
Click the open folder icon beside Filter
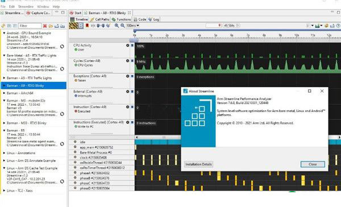[51, 26]
